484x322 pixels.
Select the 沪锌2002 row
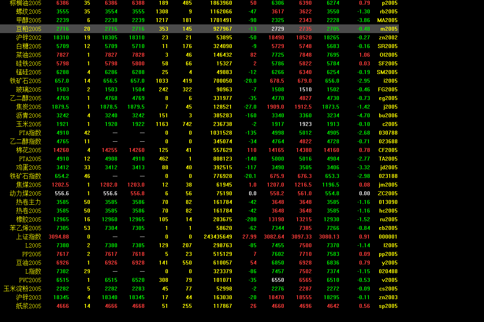(28, 37)
